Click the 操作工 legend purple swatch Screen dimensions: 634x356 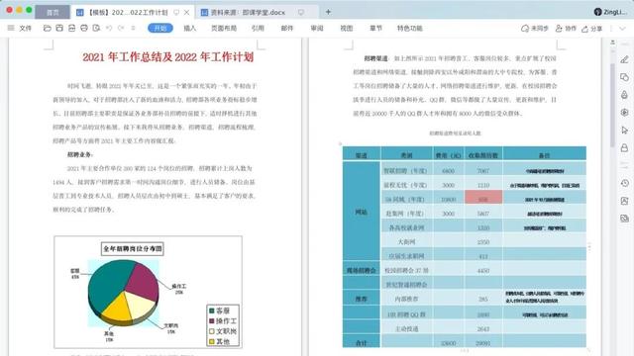(x=211, y=320)
